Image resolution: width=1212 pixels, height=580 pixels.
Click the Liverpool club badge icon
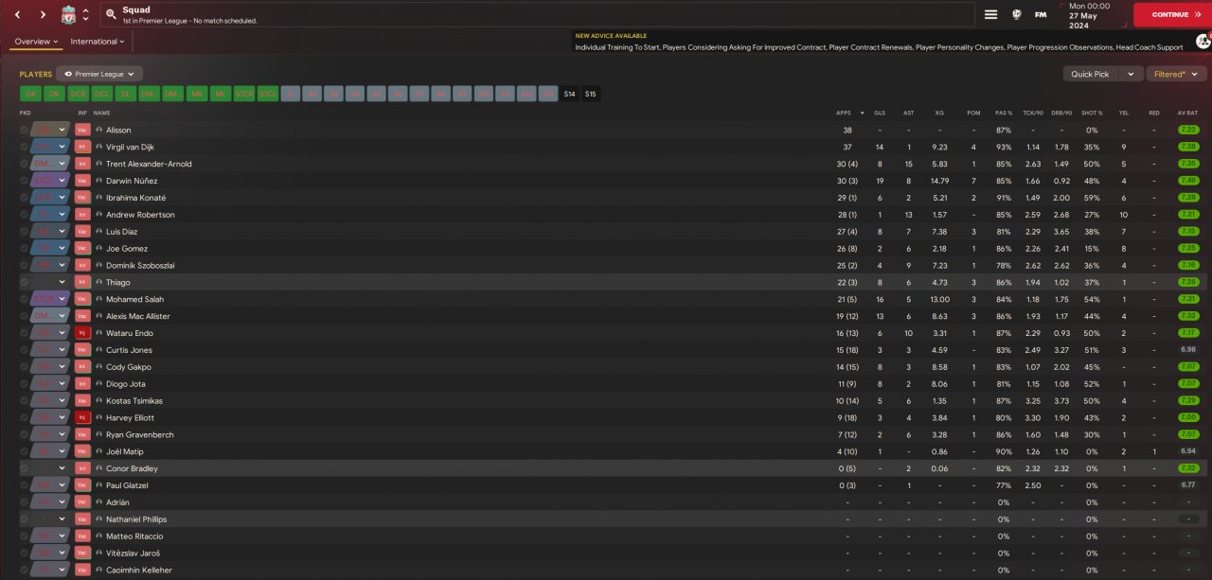[68, 14]
